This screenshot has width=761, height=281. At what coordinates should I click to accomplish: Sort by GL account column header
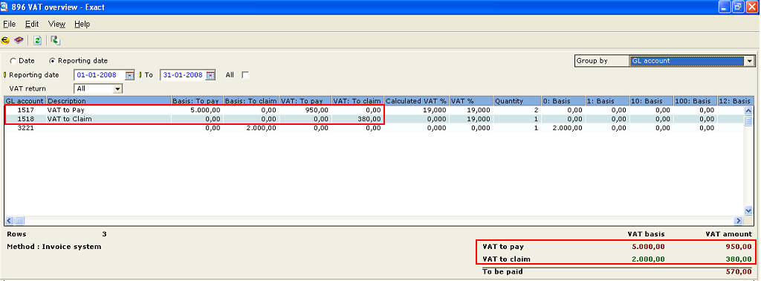[x=25, y=101]
